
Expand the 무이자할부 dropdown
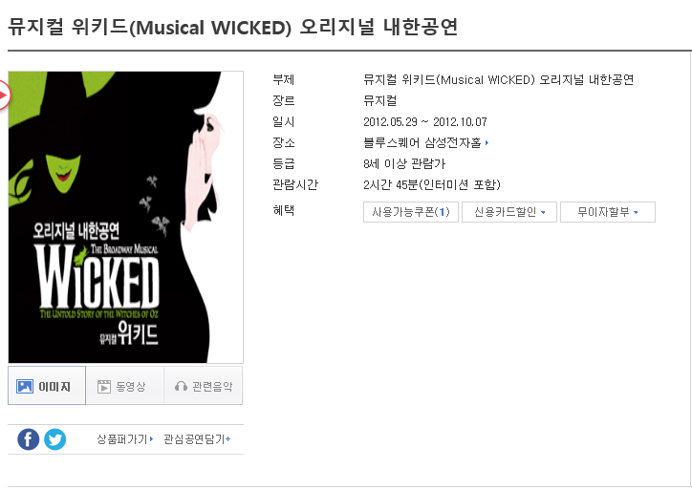tap(608, 212)
